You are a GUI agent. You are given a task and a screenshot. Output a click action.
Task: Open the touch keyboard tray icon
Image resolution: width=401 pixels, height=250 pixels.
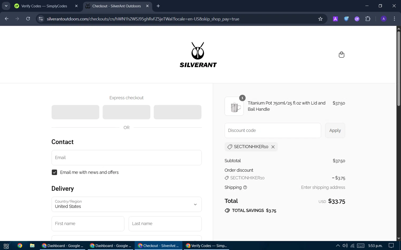click(361, 246)
